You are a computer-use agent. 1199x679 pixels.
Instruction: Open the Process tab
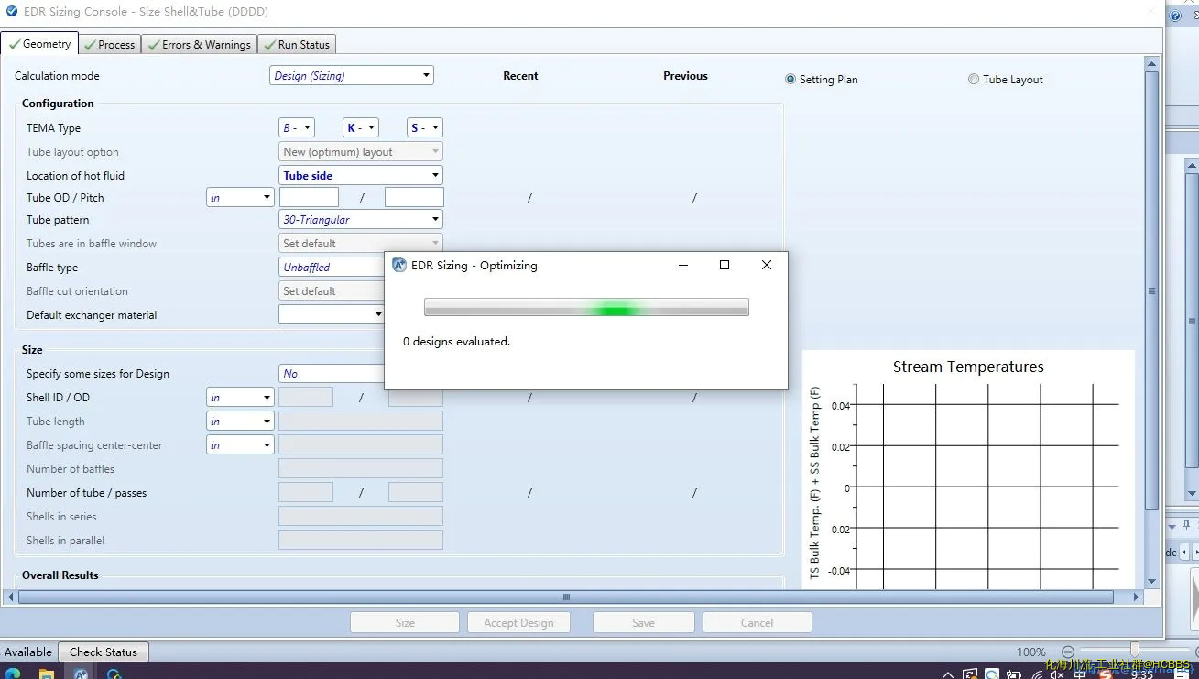point(109,44)
